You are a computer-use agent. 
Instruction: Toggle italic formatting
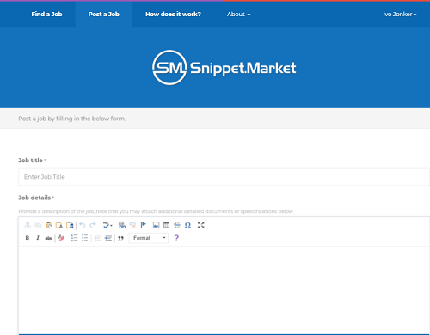pos(38,238)
